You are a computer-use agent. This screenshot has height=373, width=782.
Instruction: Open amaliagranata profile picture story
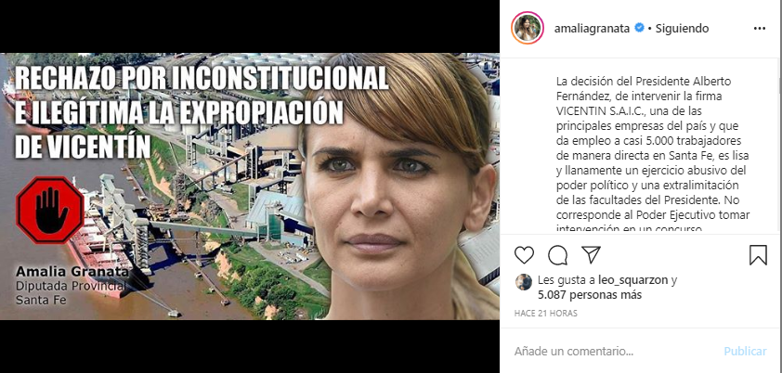[528, 29]
